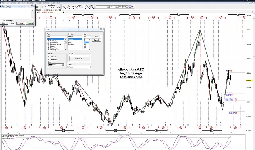Click Help in Add Text dialog

(x=13, y=23)
